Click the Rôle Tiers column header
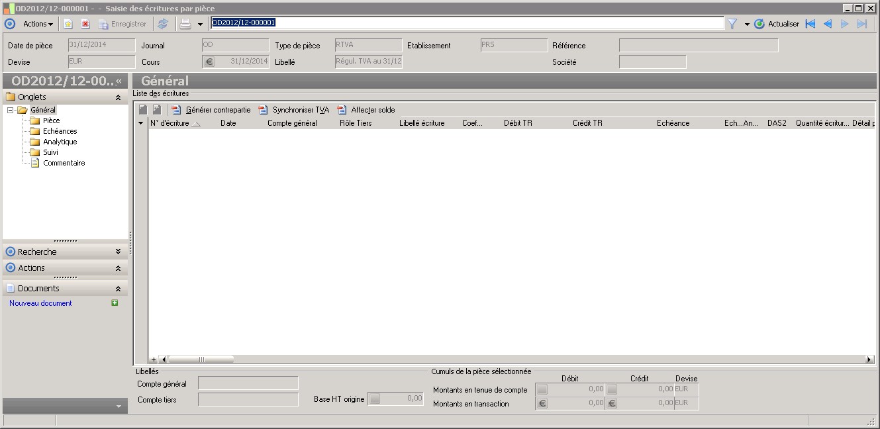Viewport: 880px width, 429px height. pyautogui.click(x=356, y=123)
